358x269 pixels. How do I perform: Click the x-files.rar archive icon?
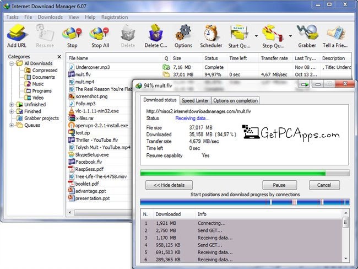click(72, 118)
